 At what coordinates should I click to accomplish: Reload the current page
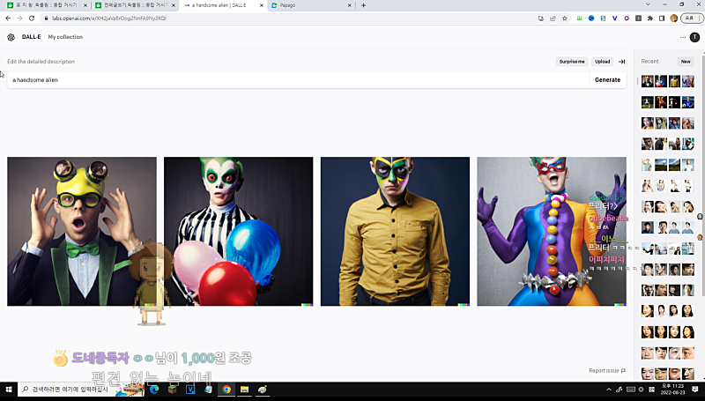pyautogui.click(x=32, y=19)
